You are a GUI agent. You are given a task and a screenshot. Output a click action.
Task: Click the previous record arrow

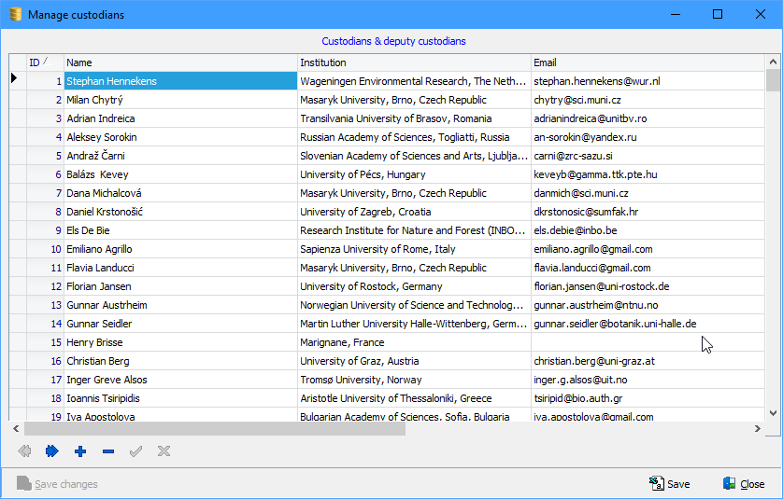(x=24, y=451)
